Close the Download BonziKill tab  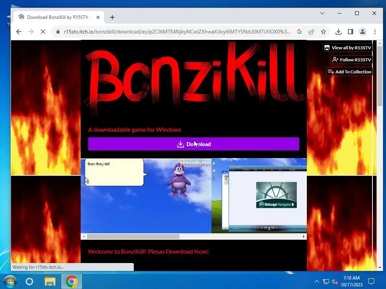(x=98, y=17)
